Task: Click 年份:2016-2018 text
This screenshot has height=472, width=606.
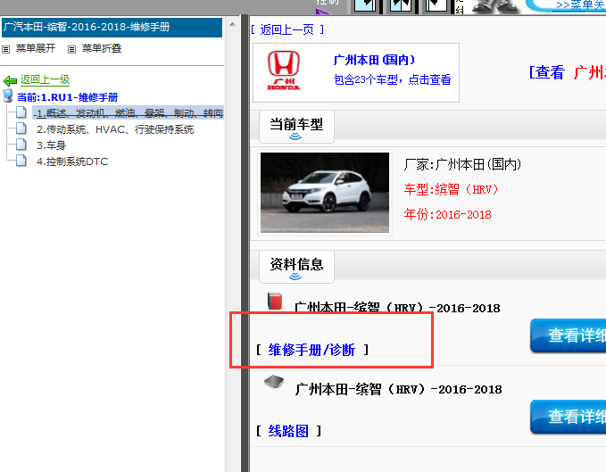Action: tap(447, 214)
